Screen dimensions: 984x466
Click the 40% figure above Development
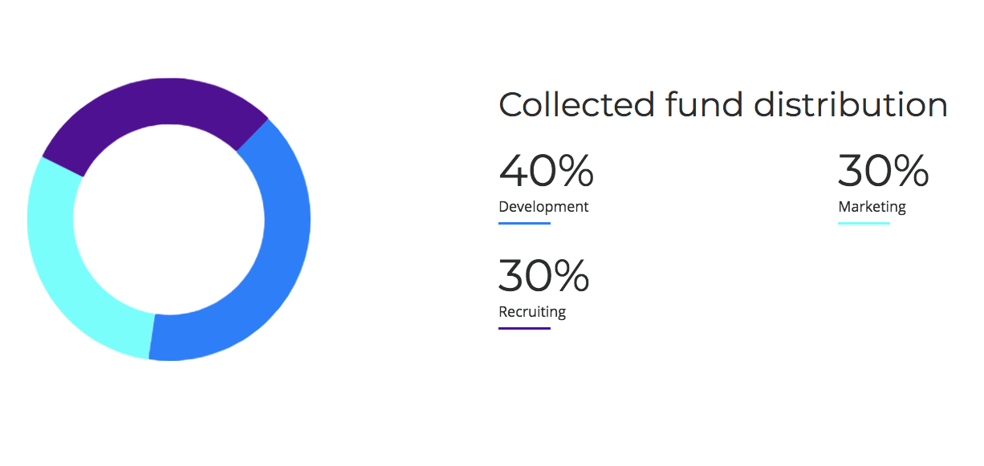click(546, 170)
